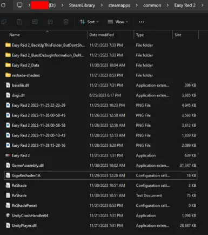The height and width of the screenshot is (235, 208).
Task: Click the Rename toolbar icon
Action: pyautogui.click(x=35, y=22)
